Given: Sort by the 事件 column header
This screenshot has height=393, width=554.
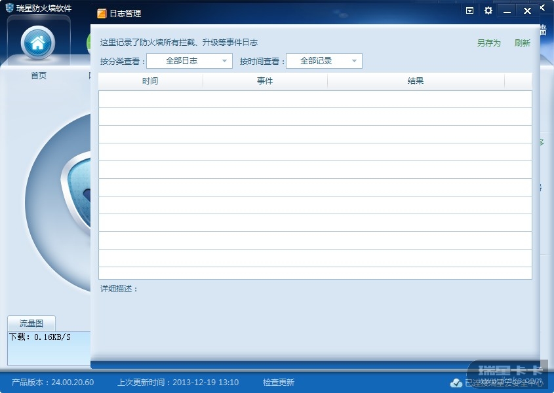Looking at the screenshot, I should 265,81.
